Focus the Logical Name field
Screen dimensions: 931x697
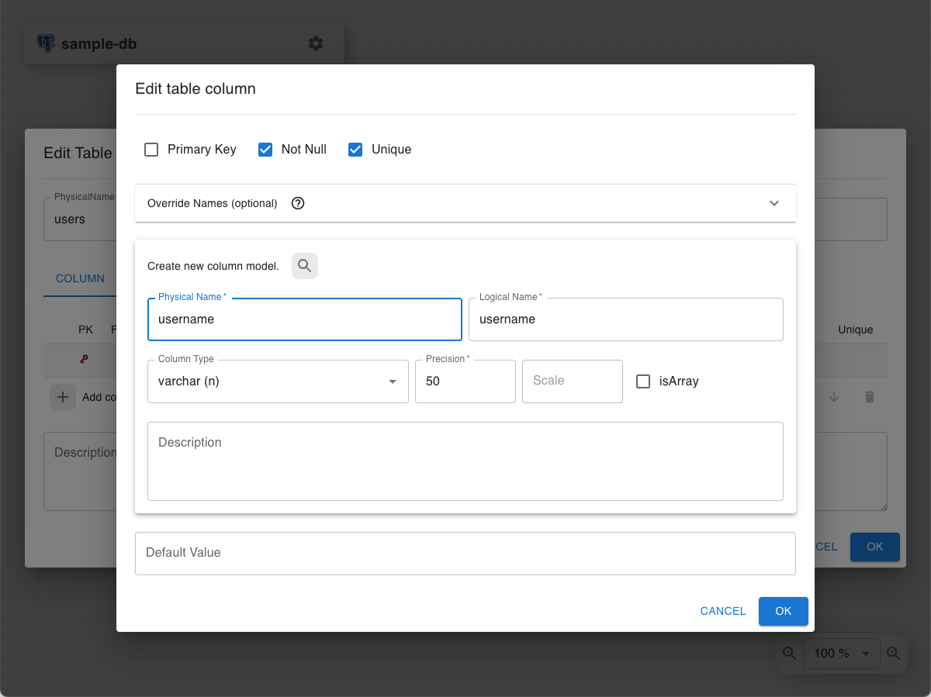click(x=626, y=319)
